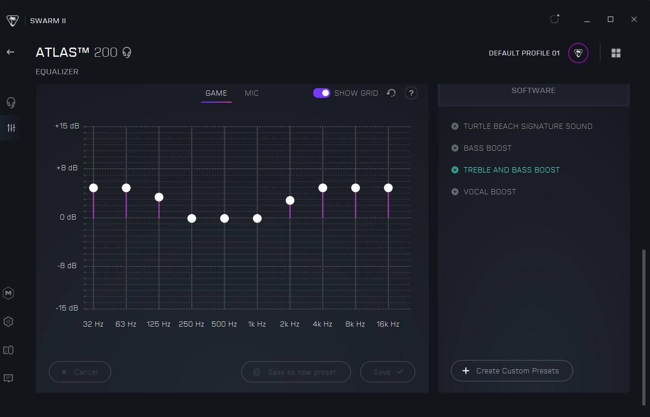Click the vertical scrollbar on right

643,327
